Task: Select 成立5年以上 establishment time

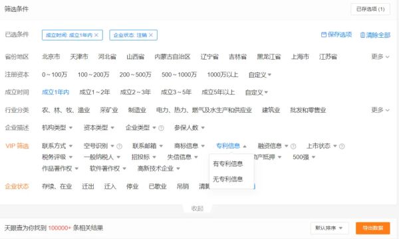Action: (x=218, y=92)
